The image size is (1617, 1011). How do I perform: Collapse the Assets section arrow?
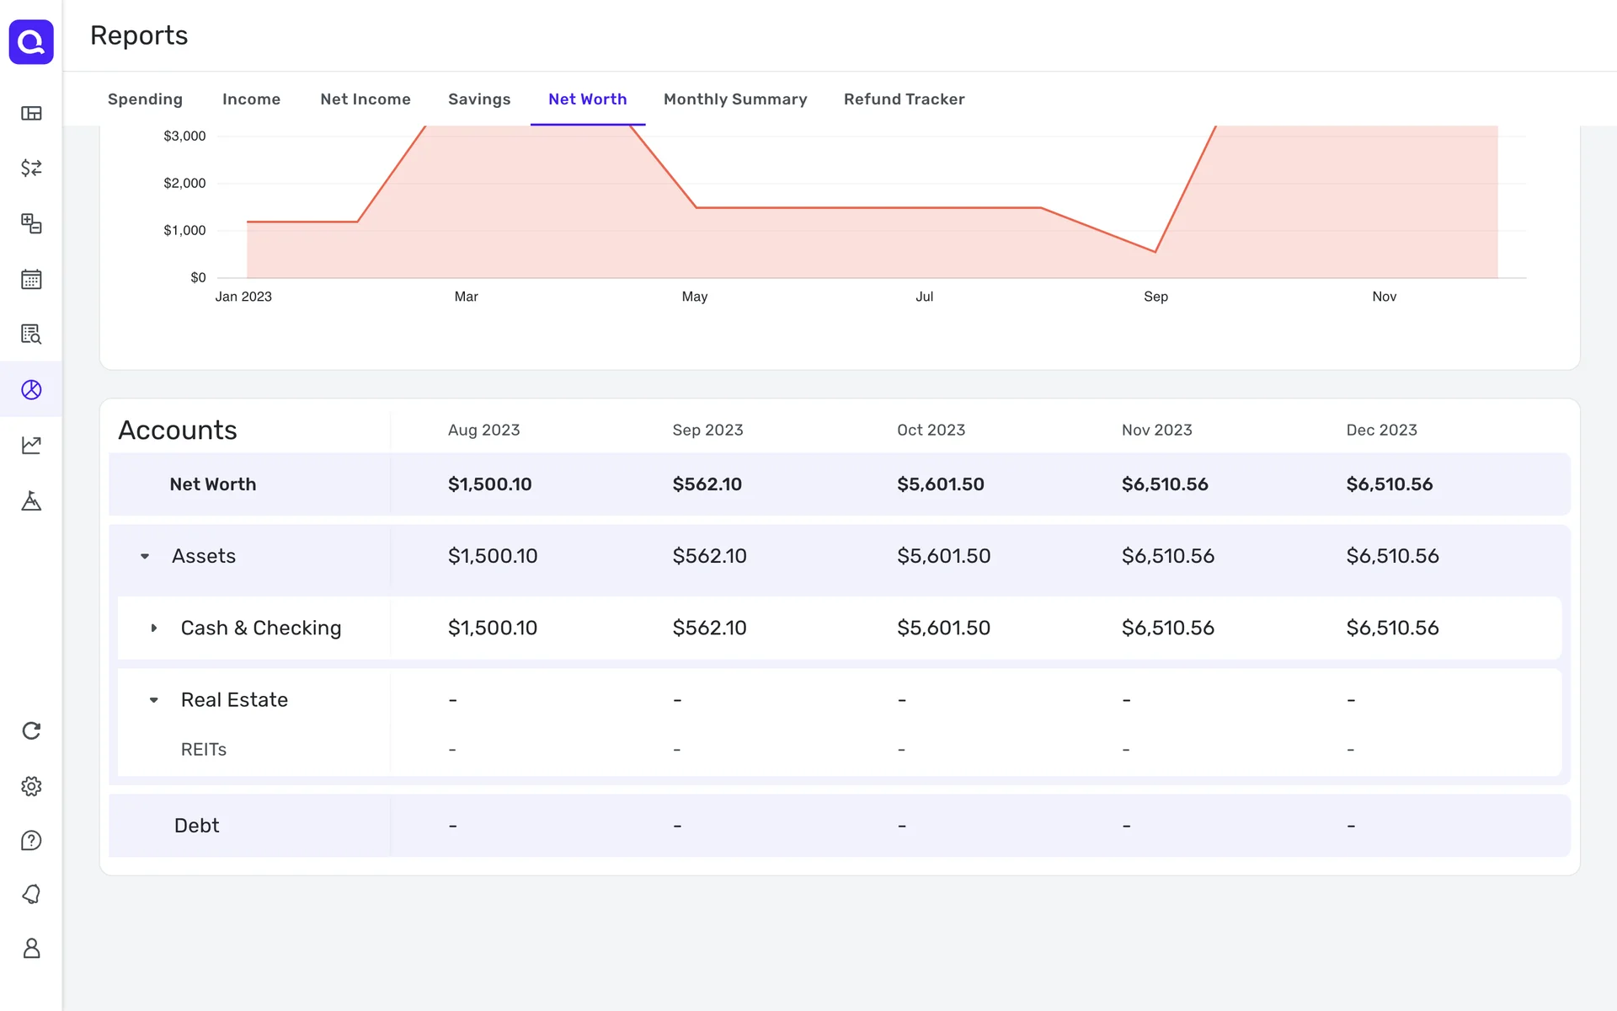tap(145, 556)
